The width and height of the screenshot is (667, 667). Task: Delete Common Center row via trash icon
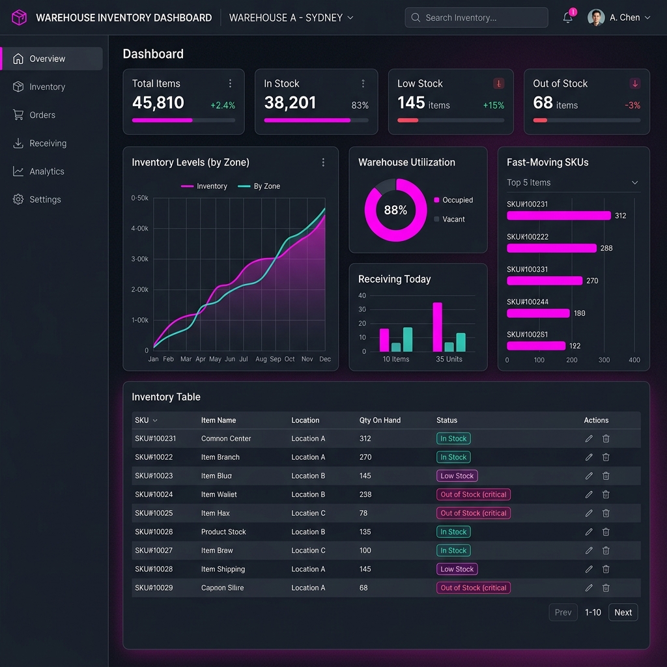pyautogui.click(x=606, y=438)
